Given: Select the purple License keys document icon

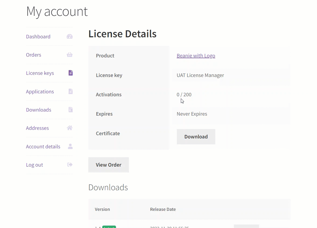Looking at the screenshot, I should pos(70,73).
